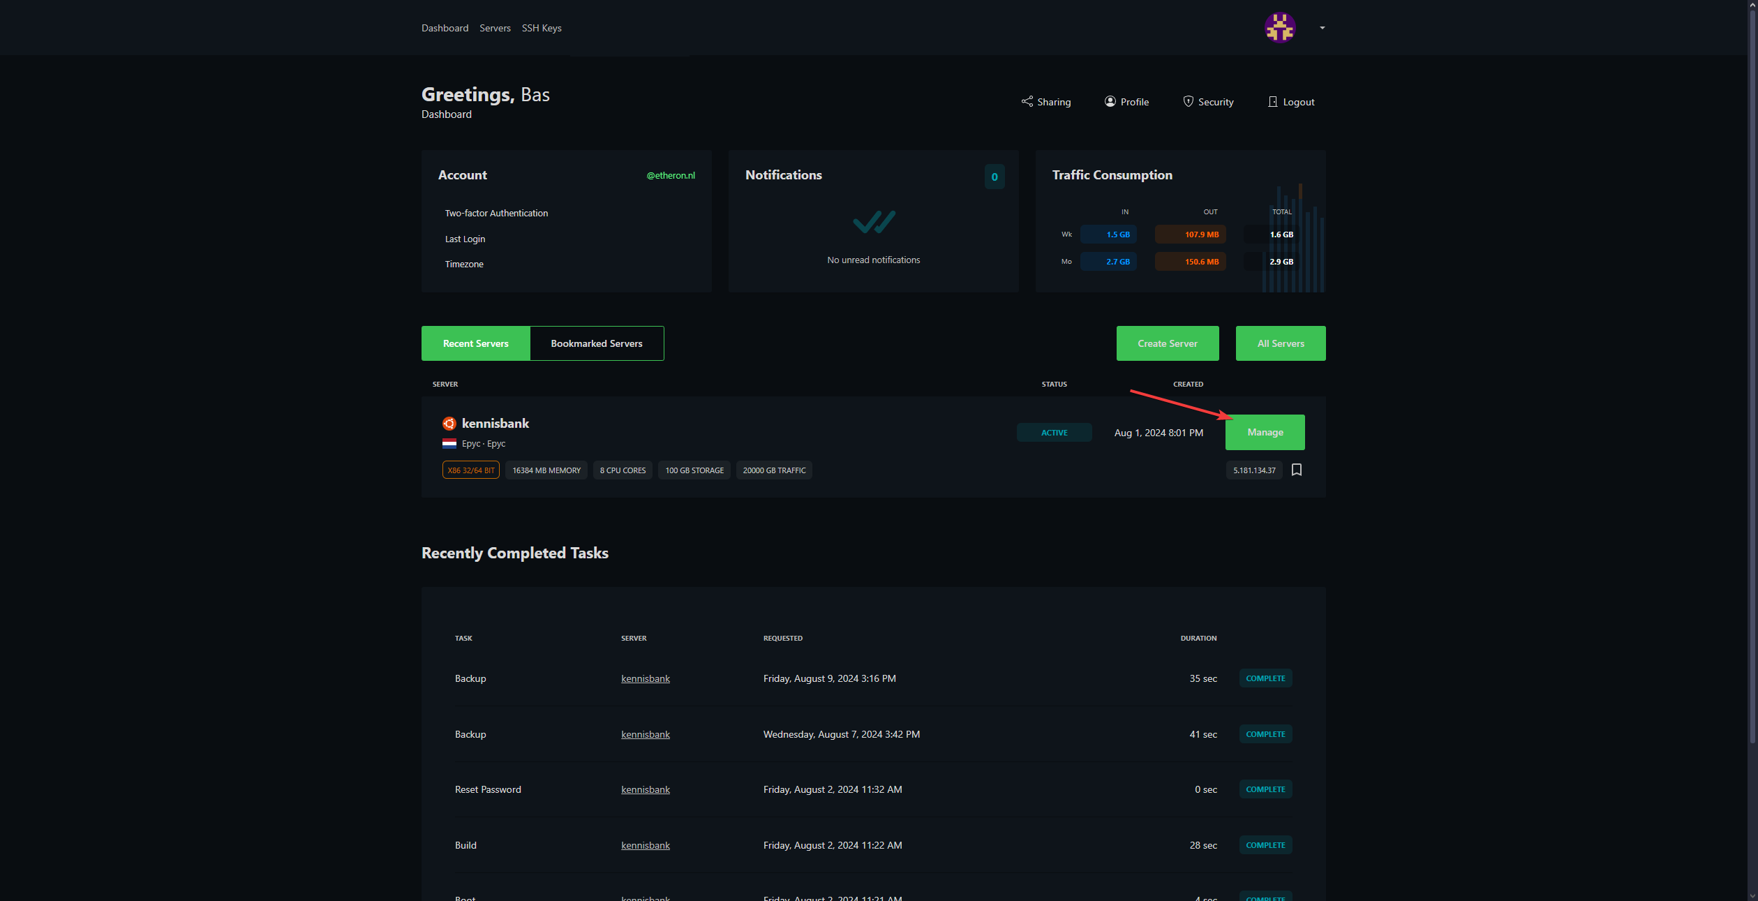Viewport: 1758px width, 901px height.
Task: Click the notifications count badge
Action: [994, 177]
